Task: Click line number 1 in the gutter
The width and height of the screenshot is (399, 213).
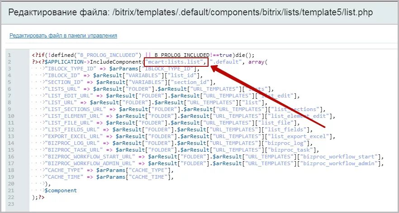Action: (9, 55)
